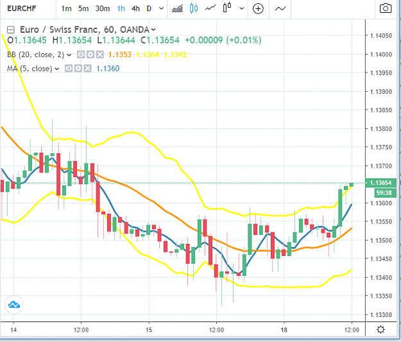
Task: Click the compare or add symbol plus icon
Action: pyautogui.click(x=258, y=9)
